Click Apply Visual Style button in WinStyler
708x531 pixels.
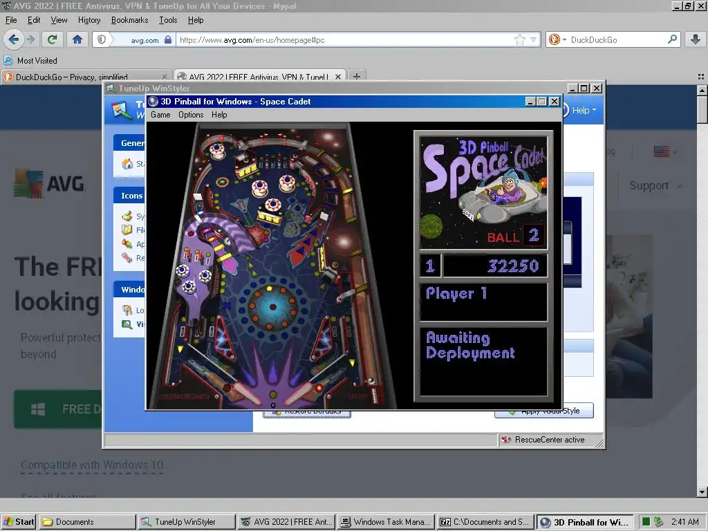[544, 411]
